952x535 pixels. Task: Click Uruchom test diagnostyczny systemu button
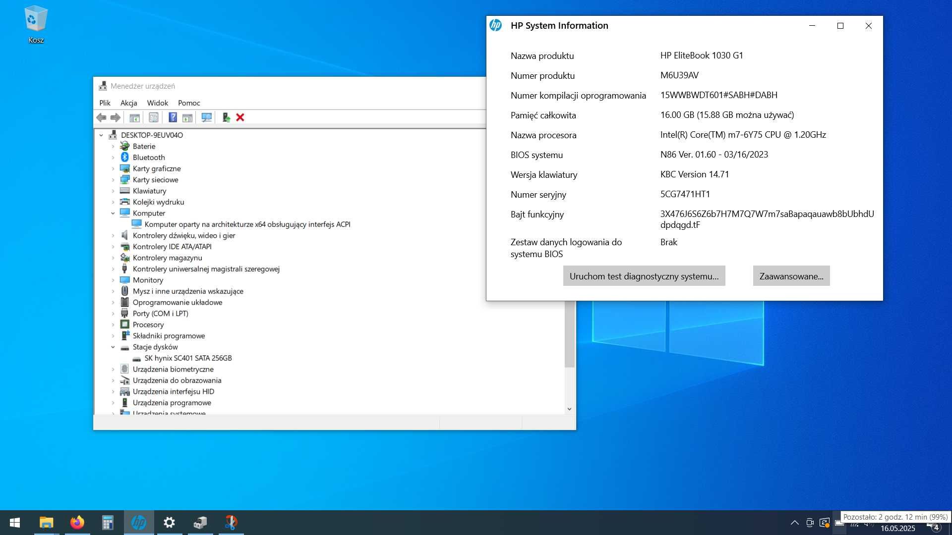(x=644, y=276)
